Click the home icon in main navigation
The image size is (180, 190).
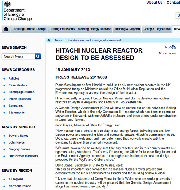coord(6,29)
